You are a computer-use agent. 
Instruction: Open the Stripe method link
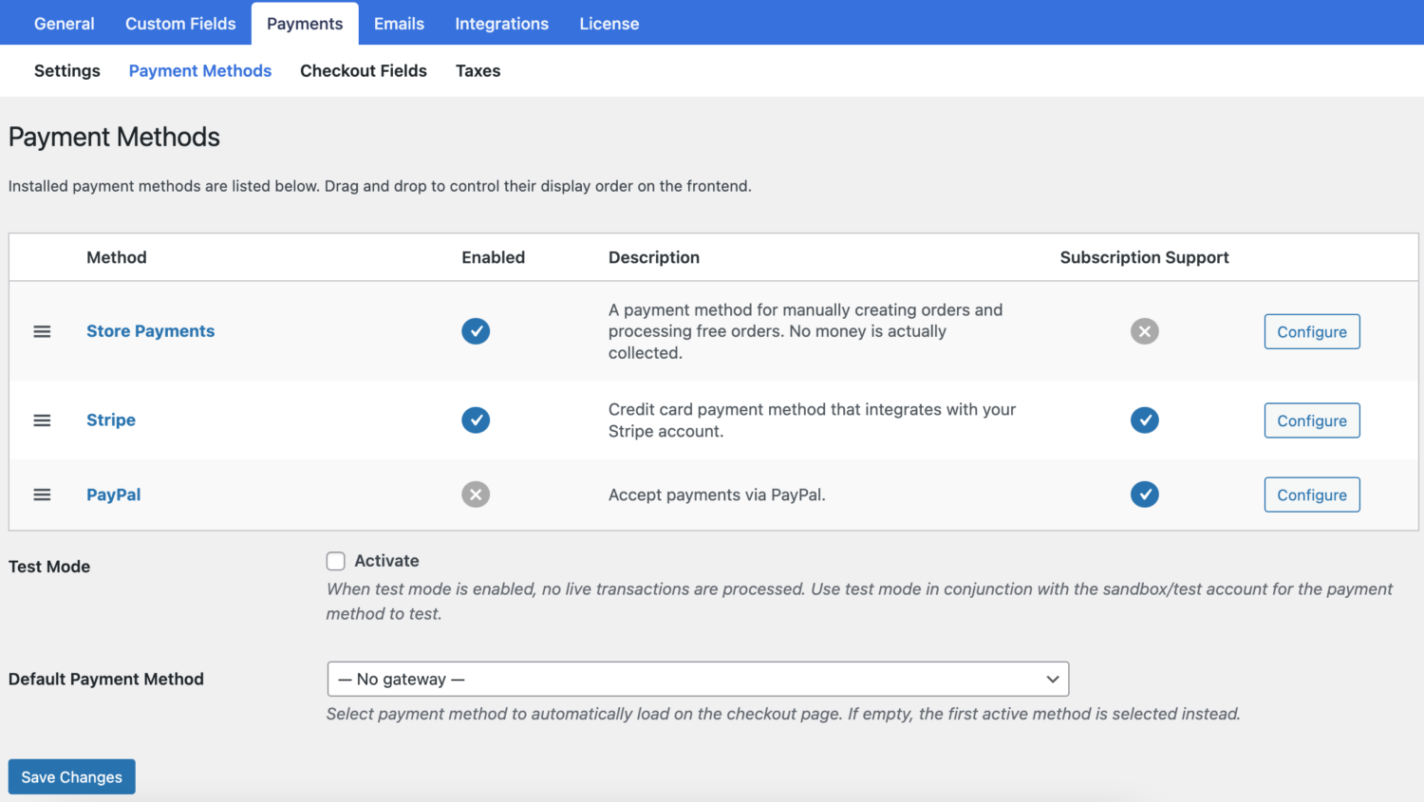[x=111, y=420]
